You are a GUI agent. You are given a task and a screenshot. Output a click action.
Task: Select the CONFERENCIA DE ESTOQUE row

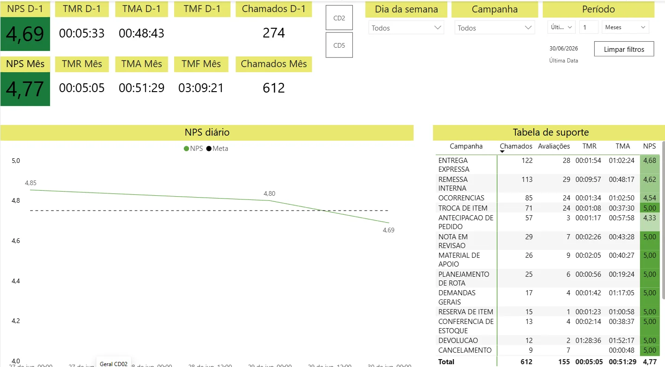(547, 326)
